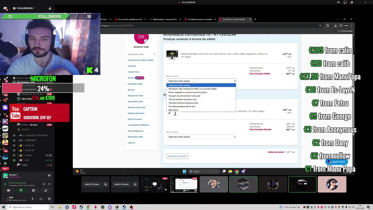Mute microphone in Discord user panel
The height and width of the screenshot is (210, 373).
(32, 199)
